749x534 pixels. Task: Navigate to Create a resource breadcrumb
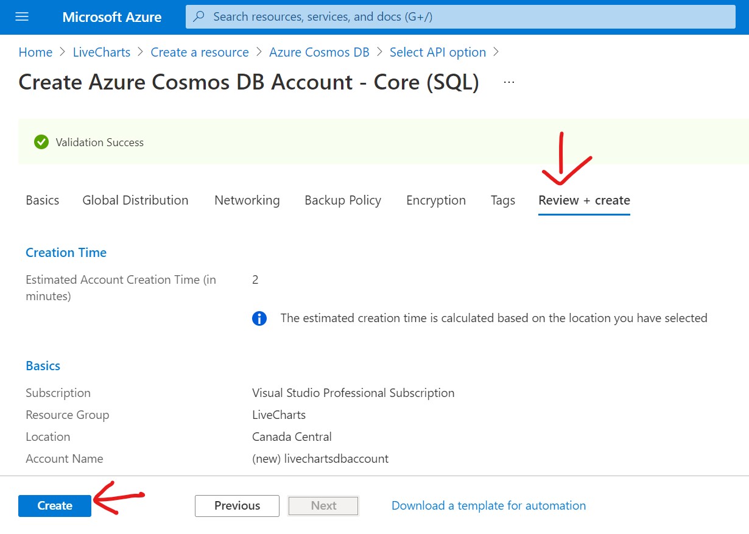pyautogui.click(x=200, y=52)
